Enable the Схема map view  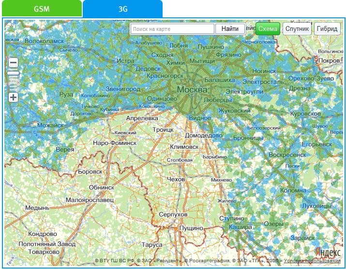click(x=268, y=29)
